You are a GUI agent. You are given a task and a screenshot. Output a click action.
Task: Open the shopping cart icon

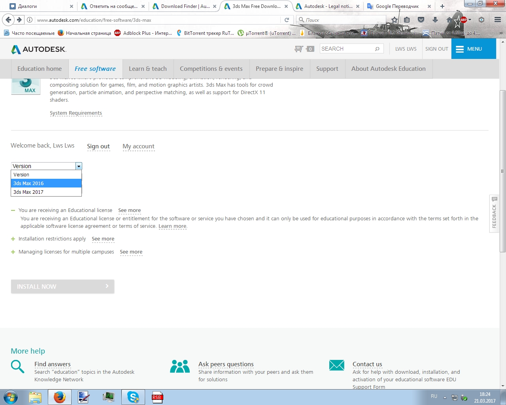click(299, 49)
